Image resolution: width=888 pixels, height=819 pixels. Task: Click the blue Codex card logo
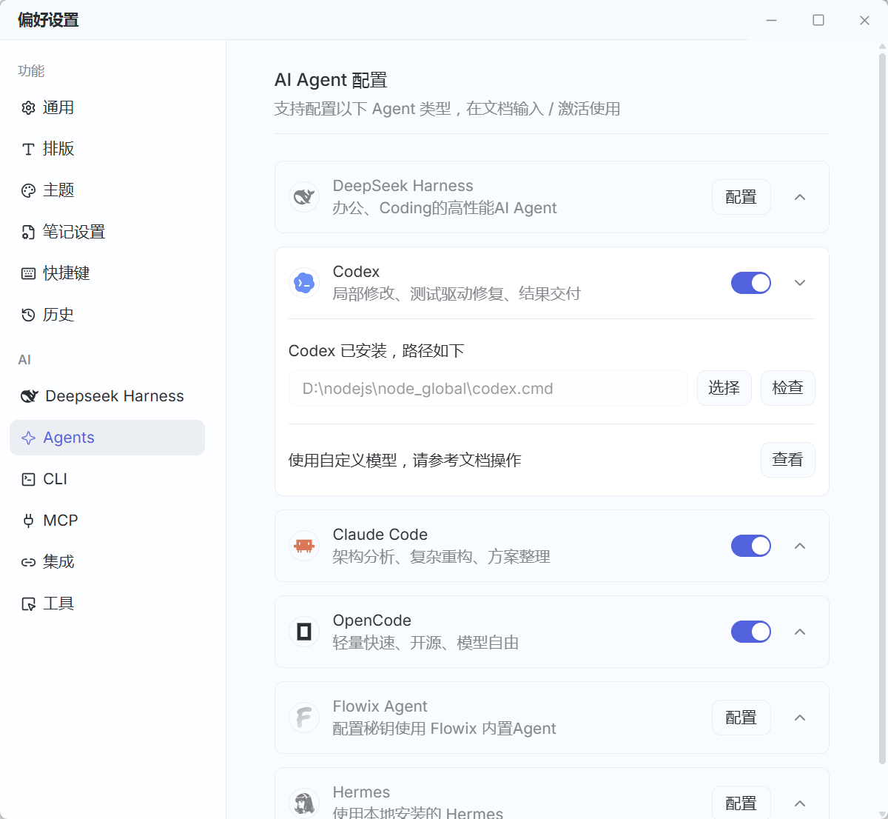(x=304, y=283)
